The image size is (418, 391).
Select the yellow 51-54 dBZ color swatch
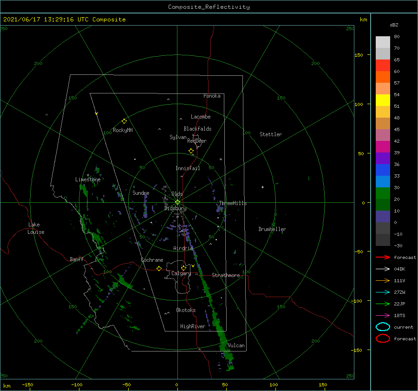(x=383, y=100)
